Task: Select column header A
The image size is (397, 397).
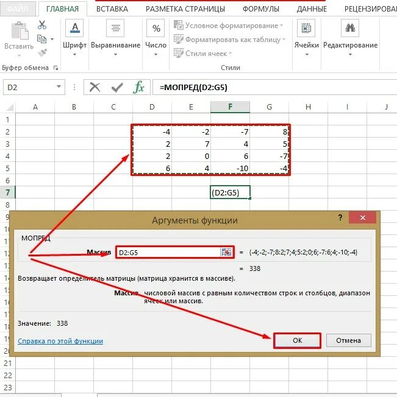Action: (x=35, y=107)
